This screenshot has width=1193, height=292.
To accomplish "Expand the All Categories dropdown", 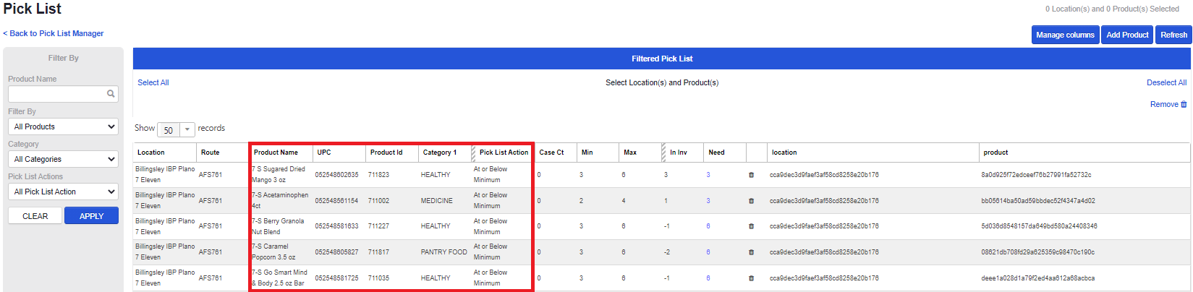I will coord(63,159).
